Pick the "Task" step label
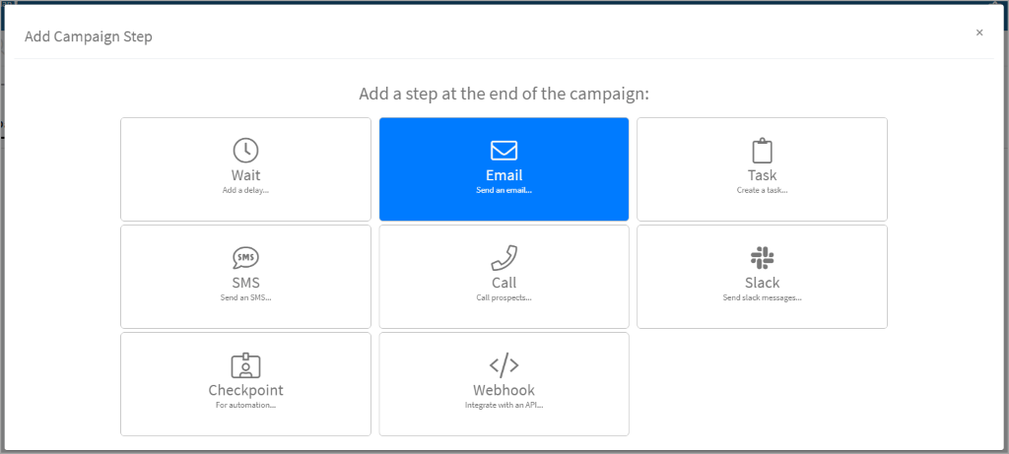This screenshot has width=1009, height=454. [x=762, y=175]
